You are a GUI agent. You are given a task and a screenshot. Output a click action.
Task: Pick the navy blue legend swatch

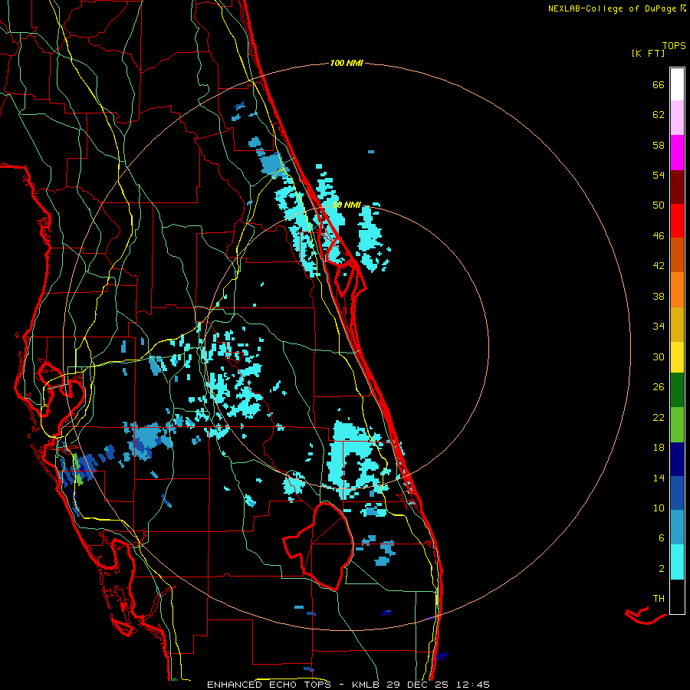tap(677, 459)
